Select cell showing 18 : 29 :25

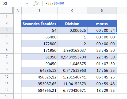click(x=102, y=90)
